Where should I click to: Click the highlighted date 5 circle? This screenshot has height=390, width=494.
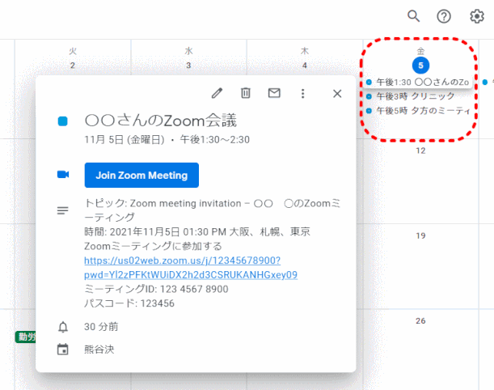[x=420, y=66]
